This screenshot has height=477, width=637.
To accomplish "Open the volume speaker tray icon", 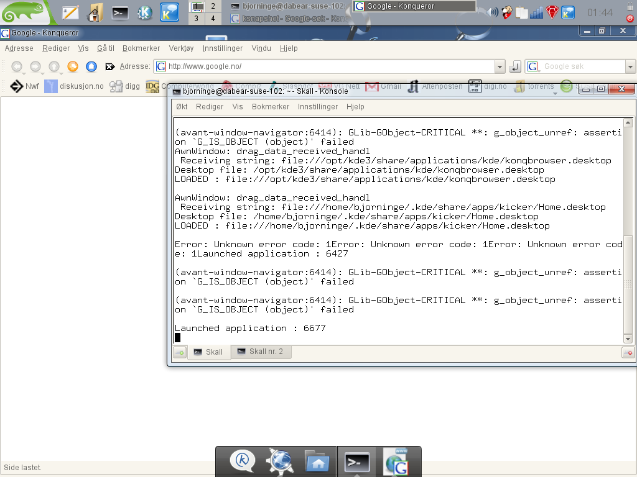I will tap(492, 12).
